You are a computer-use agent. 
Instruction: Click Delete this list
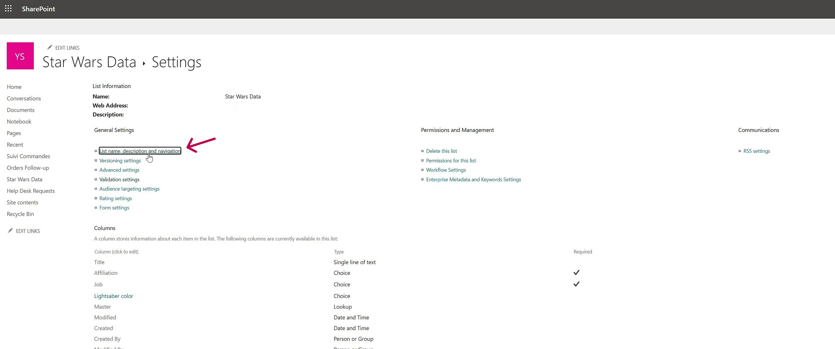tap(442, 151)
